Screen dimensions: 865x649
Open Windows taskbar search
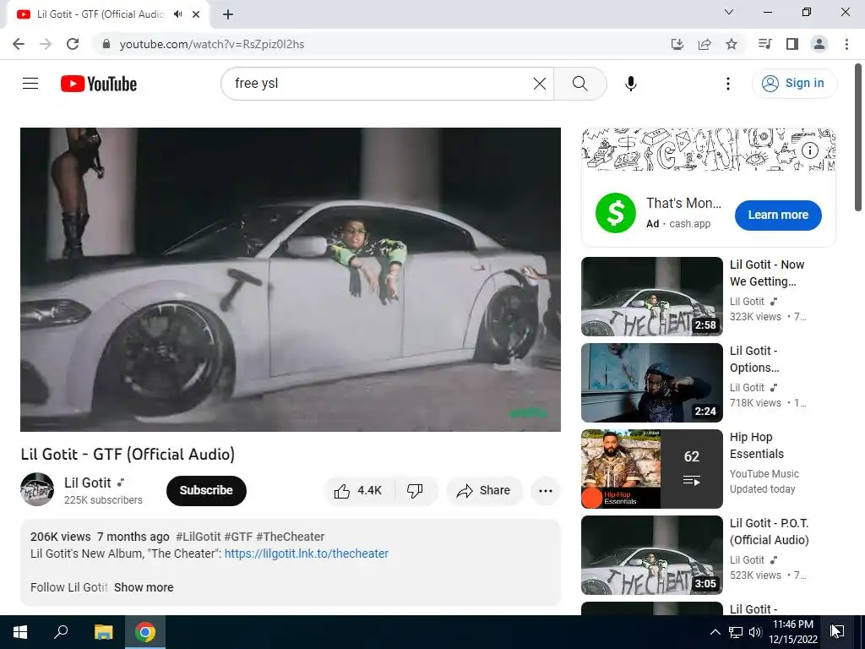click(x=61, y=632)
